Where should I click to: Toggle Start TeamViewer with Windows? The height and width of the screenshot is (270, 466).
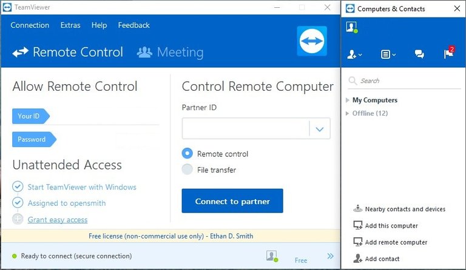click(18, 187)
